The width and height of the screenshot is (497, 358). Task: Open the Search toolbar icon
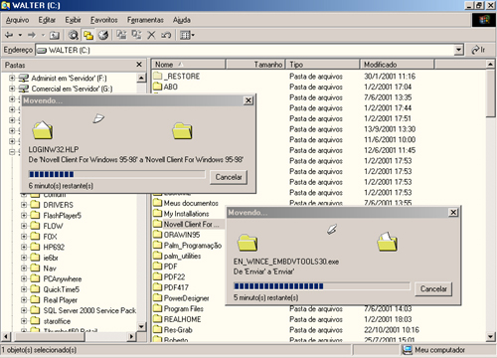point(74,35)
